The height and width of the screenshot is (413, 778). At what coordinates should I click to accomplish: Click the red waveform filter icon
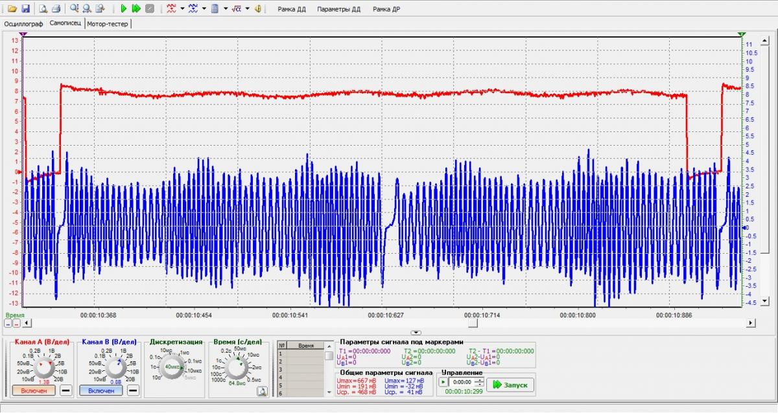[x=171, y=9]
